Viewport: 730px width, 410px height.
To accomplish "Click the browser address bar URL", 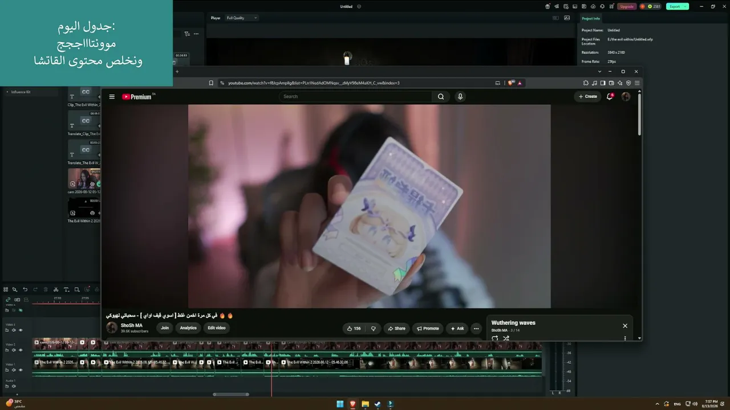I will (x=314, y=83).
